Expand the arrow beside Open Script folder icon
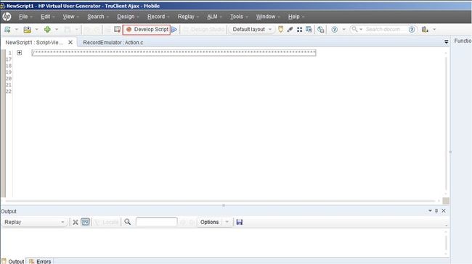The image size is (472, 264). 36,30
